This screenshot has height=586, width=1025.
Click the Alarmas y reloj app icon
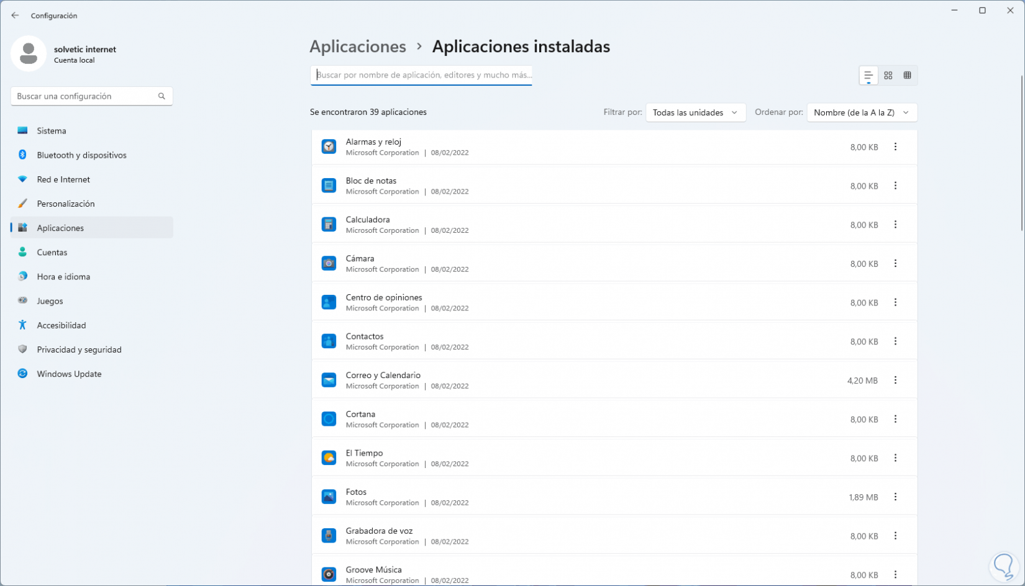(x=329, y=146)
